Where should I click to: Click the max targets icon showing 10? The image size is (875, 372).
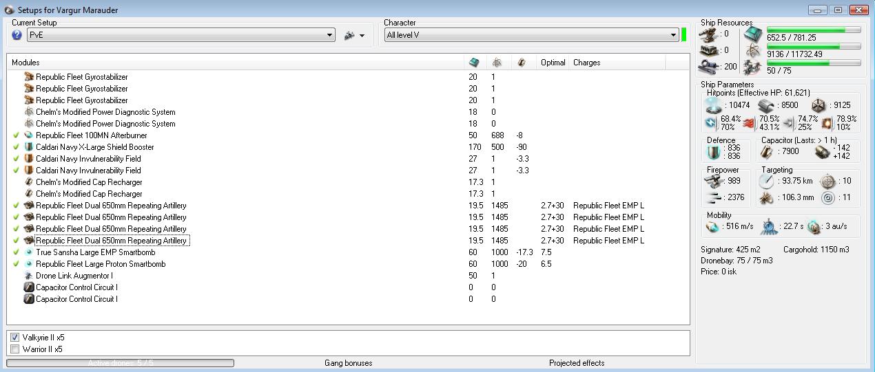828,181
